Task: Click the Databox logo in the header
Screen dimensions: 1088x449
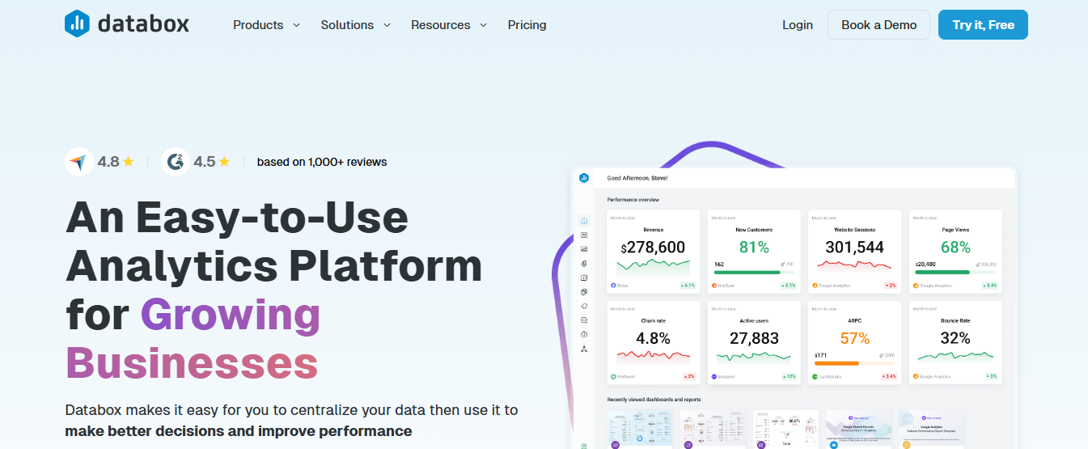Action: pyautogui.click(x=127, y=24)
